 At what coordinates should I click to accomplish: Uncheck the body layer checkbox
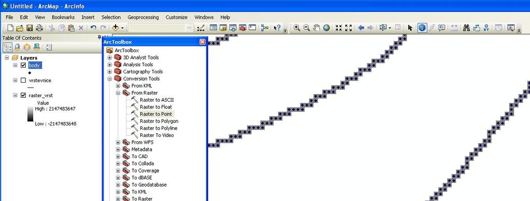coord(23,66)
